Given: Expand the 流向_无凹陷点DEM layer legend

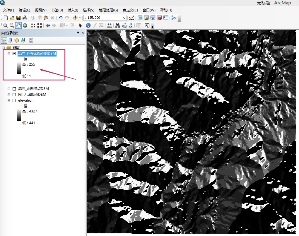Looking at the screenshot, I should point(9,89).
